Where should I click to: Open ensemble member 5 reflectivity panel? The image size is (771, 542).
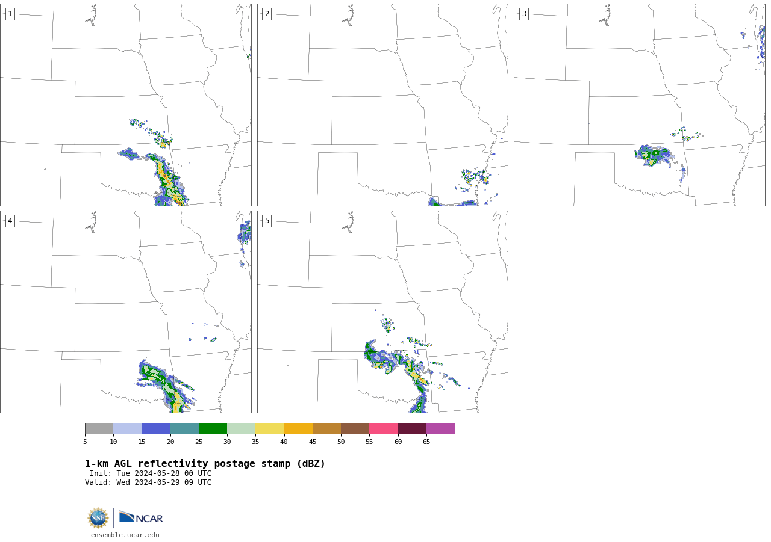[x=382, y=312]
